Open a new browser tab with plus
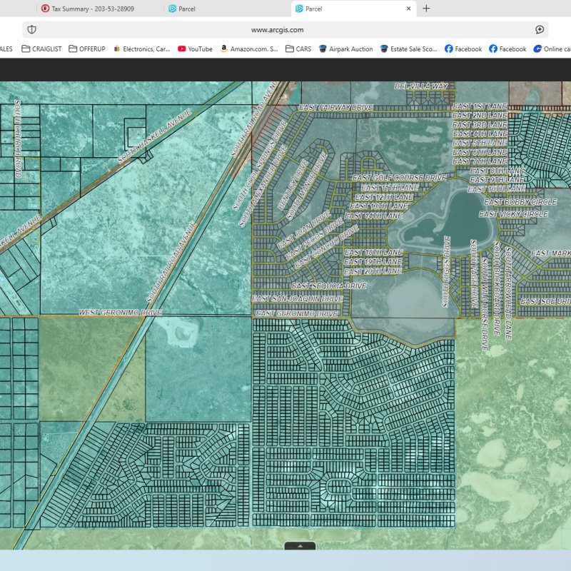Viewport: 571px width, 571px height. tap(426, 9)
